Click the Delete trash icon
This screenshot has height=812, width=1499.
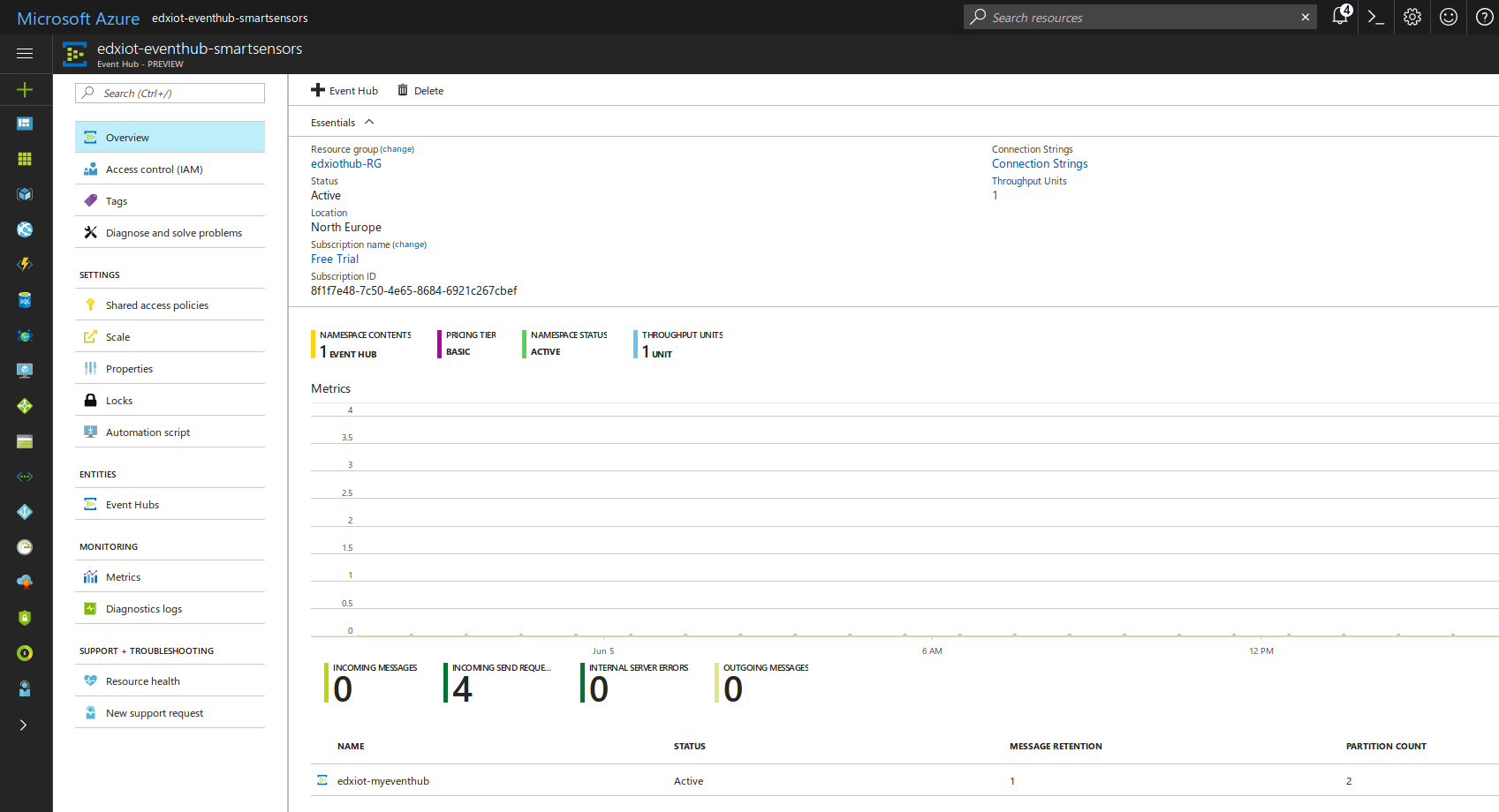[420, 90]
